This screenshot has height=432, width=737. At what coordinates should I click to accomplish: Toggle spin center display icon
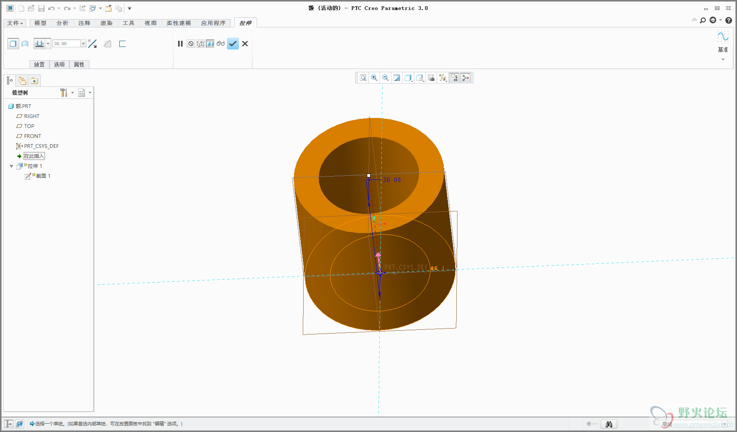(x=465, y=78)
